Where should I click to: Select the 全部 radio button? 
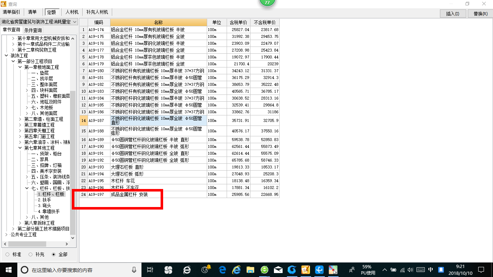(54, 254)
